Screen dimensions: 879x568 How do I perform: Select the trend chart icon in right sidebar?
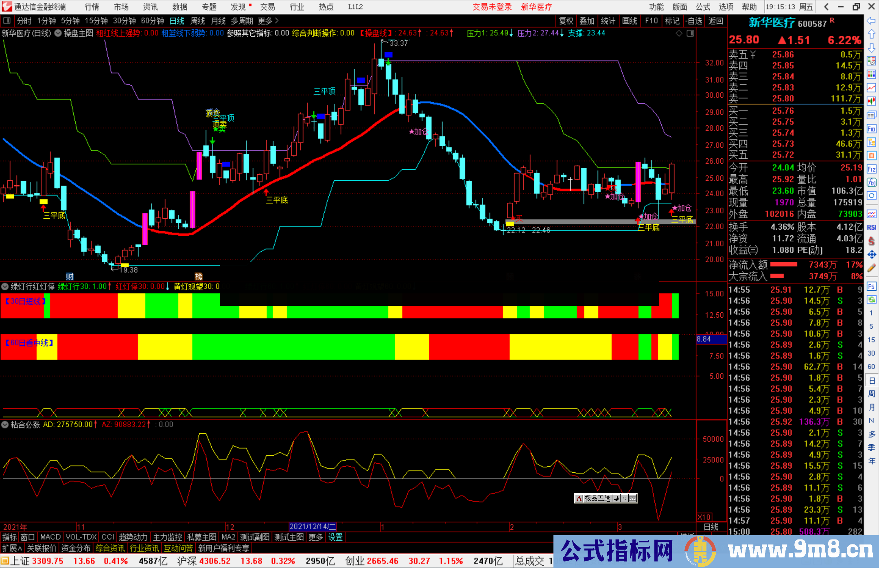(872, 88)
